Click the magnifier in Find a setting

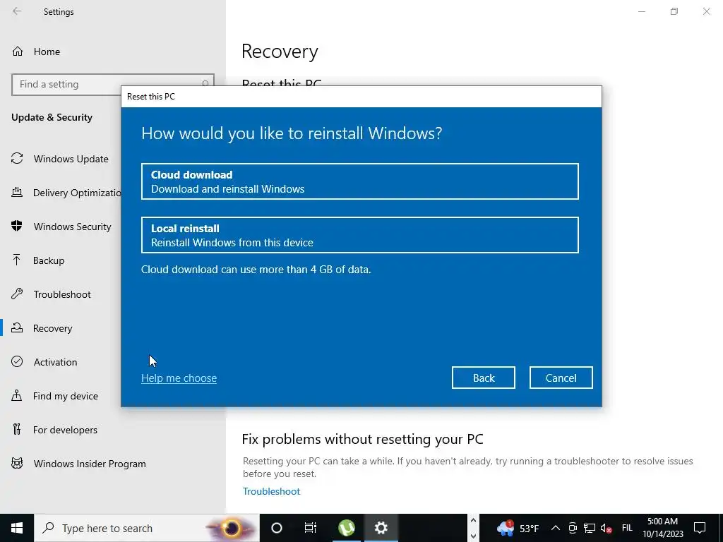205,84
